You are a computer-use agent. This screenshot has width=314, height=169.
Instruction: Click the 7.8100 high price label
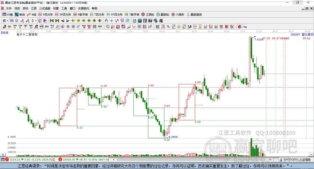click(x=259, y=39)
